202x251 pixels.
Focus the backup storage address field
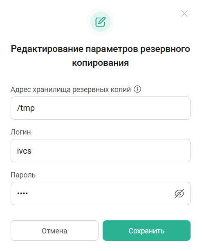point(101,108)
